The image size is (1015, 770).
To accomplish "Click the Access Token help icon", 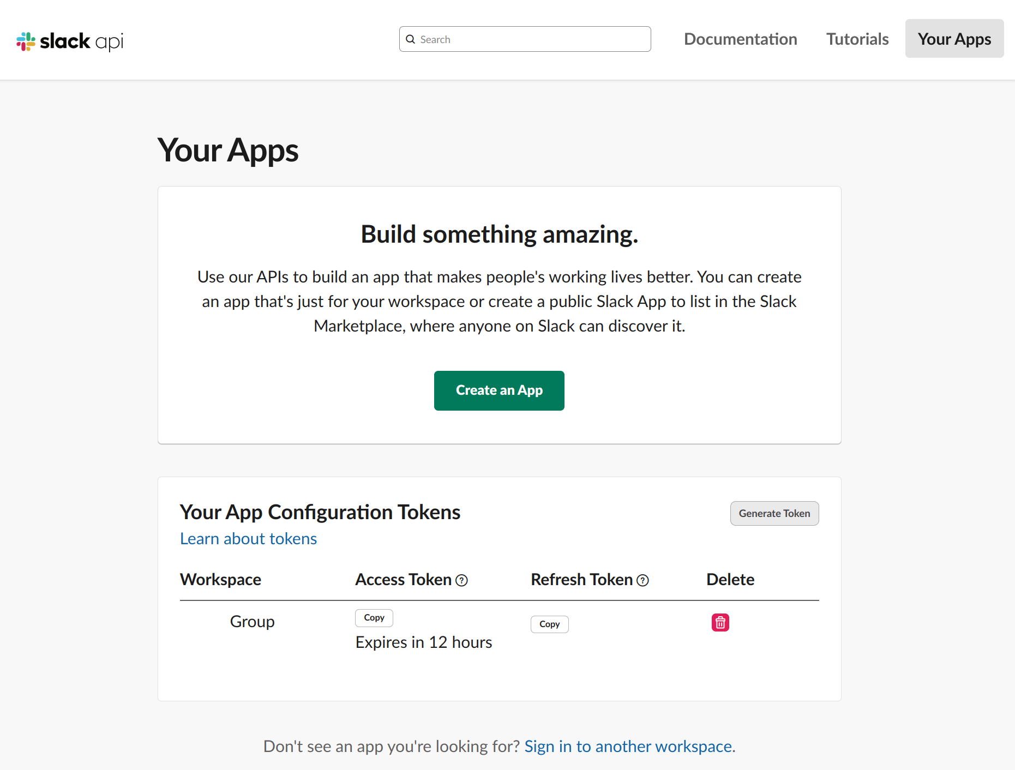I will point(462,580).
